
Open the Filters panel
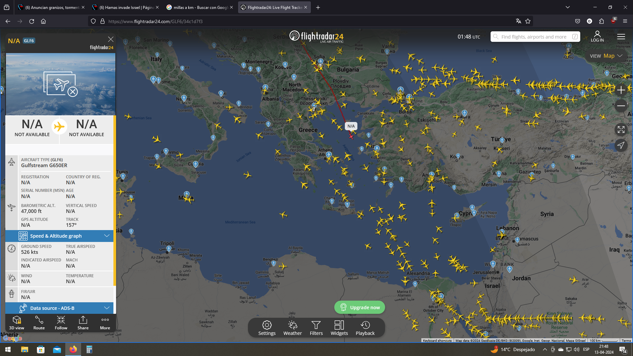coord(316,328)
